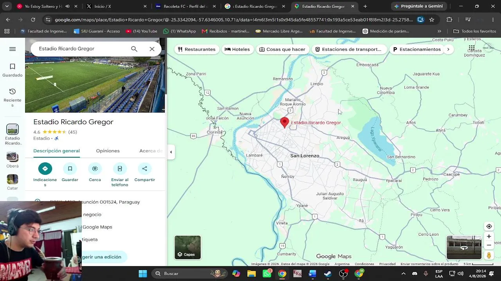Switch to the Inicio / X browser tab
Screen dimensions: 501x281
point(116,6)
